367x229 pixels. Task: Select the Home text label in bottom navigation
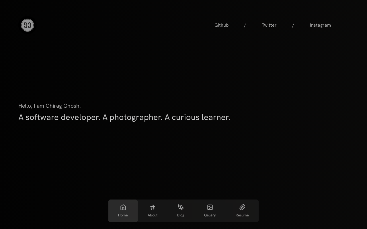coord(123,215)
